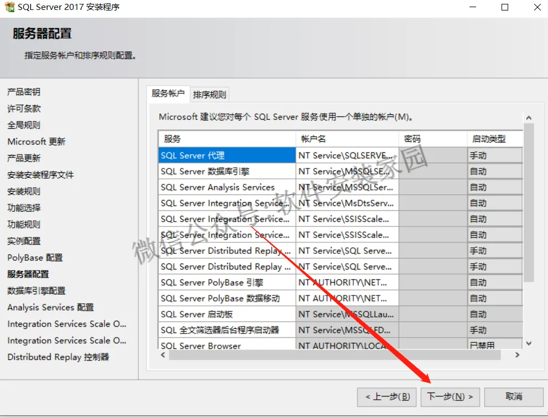Select the SQL Server 数据库引擎 service row
The width and height of the screenshot is (548, 418).
tap(227, 171)
